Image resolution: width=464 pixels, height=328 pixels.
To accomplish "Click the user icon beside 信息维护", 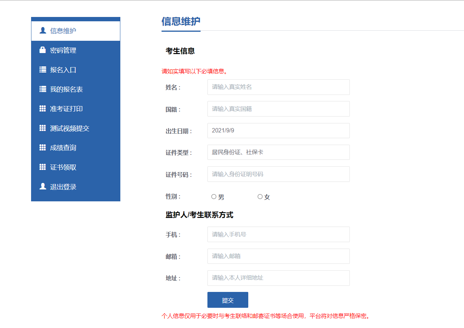I will (43, 31).
